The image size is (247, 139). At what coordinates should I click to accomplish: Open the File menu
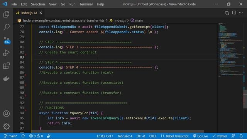point(14,4)
